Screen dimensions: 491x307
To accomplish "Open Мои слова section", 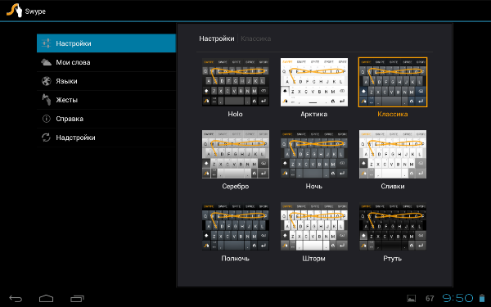I will [106, 62].
